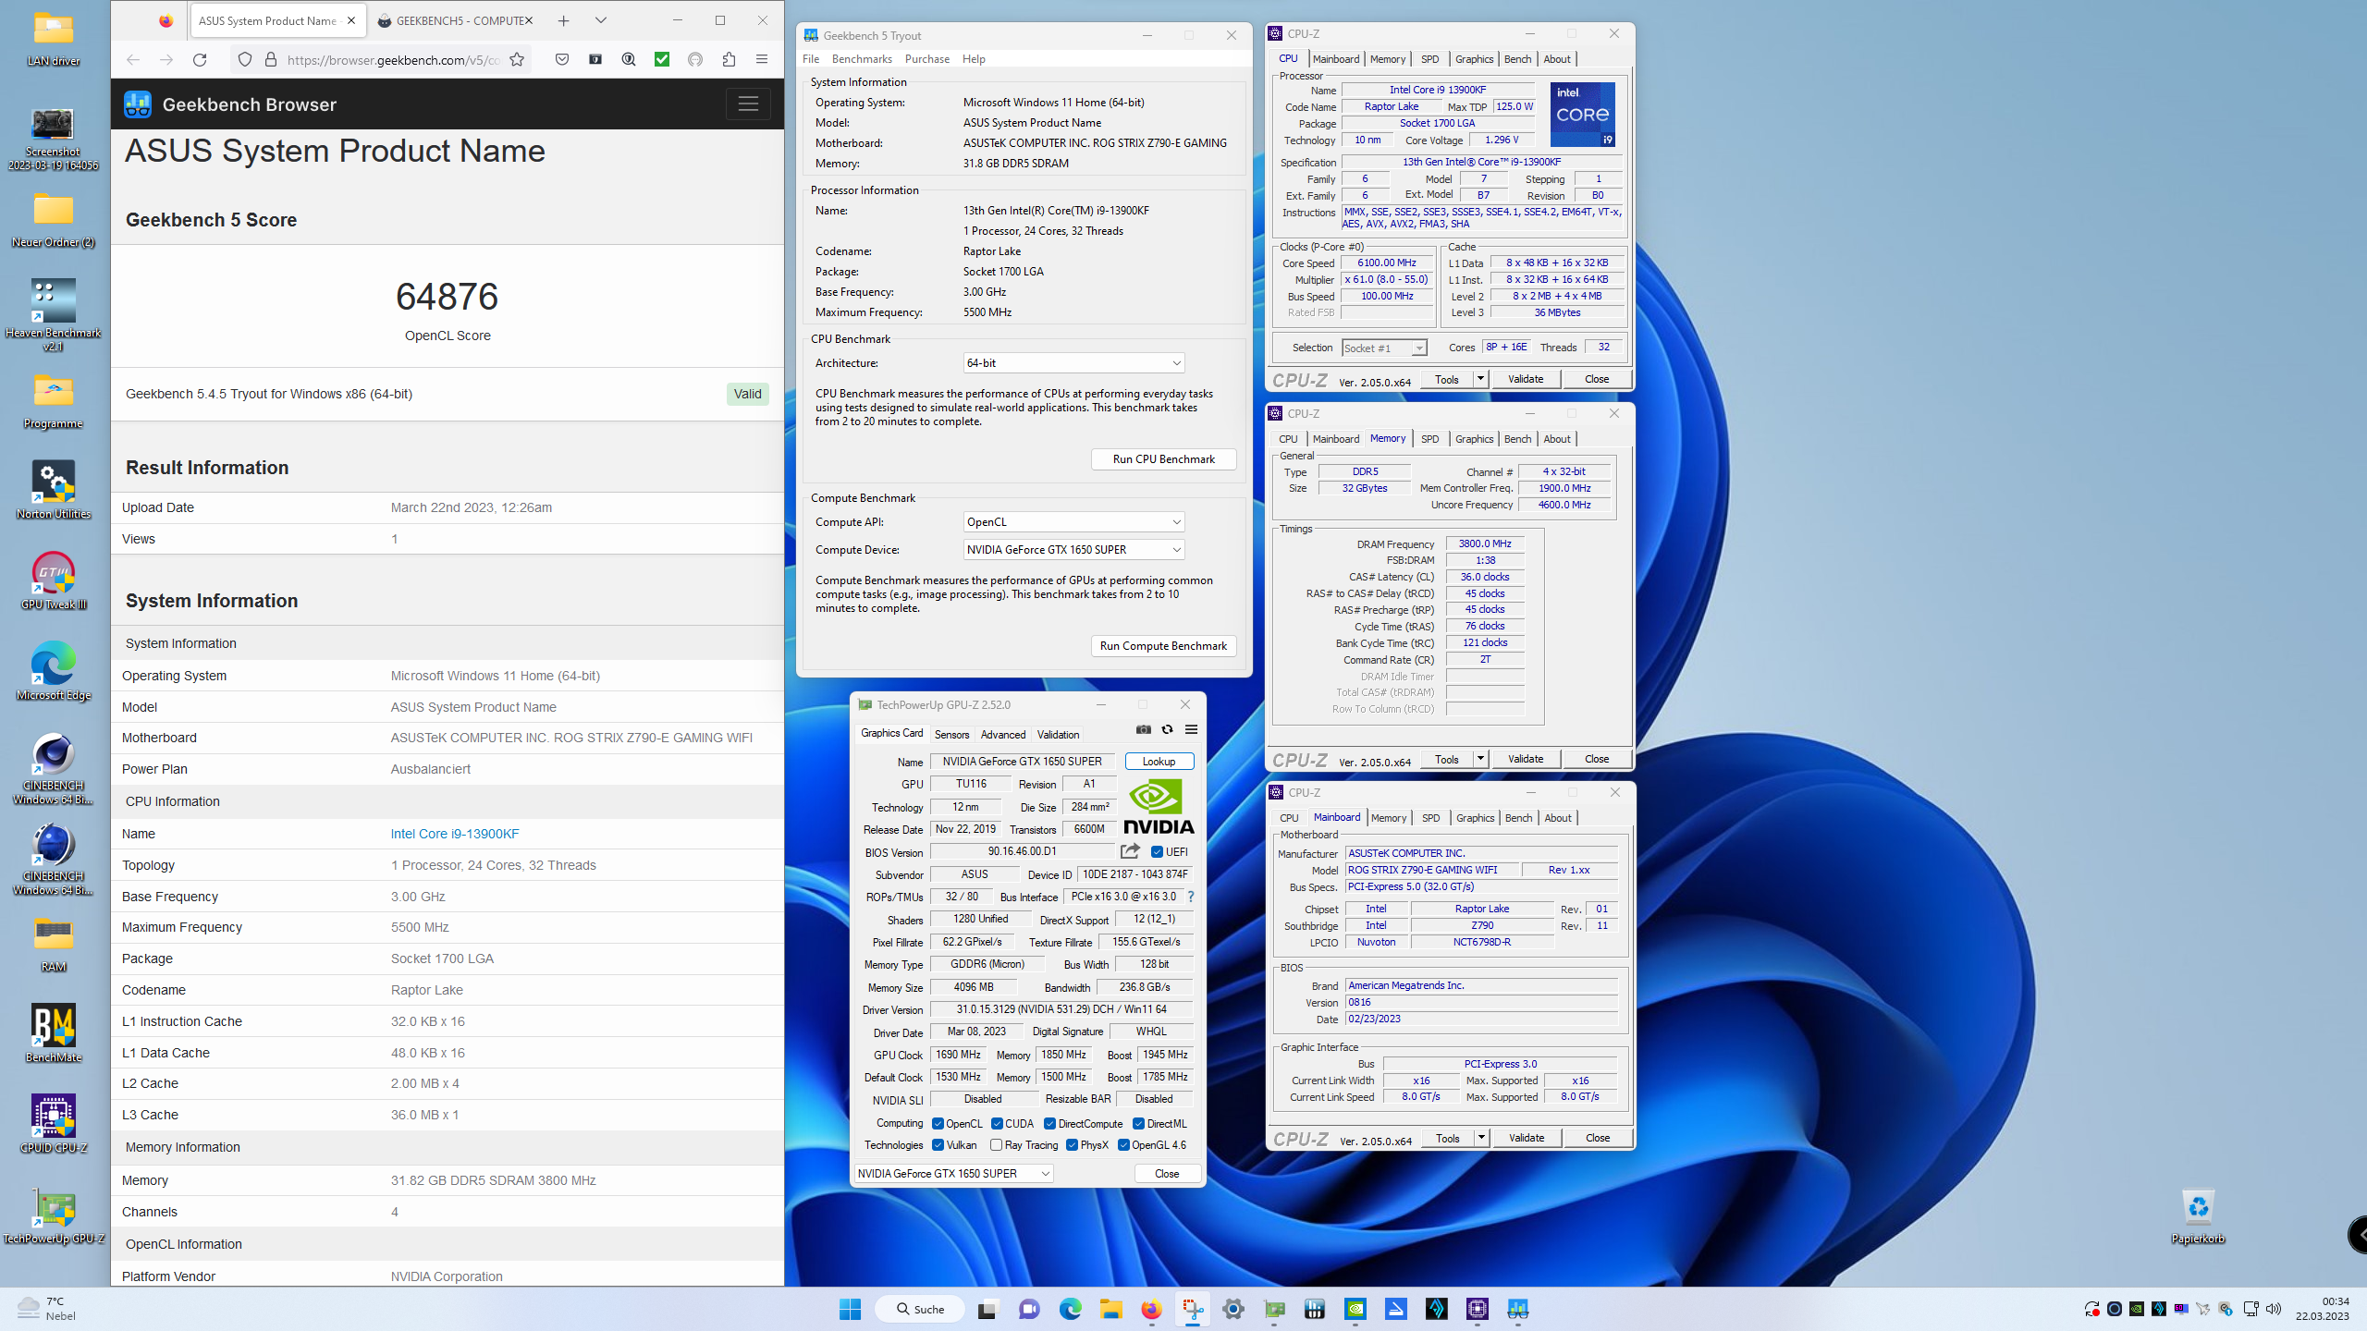Click the Windows taskbar search box

coord(919,1309)
